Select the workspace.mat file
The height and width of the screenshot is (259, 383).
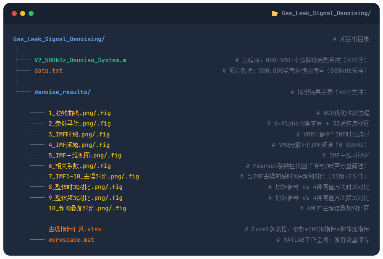tap(71, 240)
